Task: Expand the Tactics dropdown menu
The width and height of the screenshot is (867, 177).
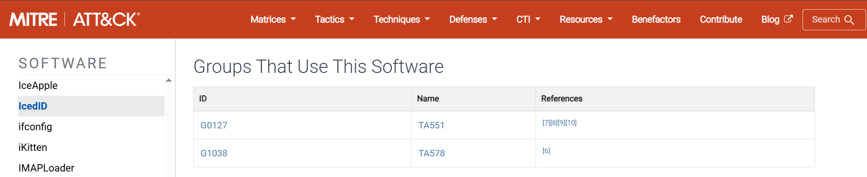Action: [x=334, y=19]
